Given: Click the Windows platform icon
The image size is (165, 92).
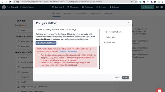Looking at the screenshot, I should tap(18, 72).
